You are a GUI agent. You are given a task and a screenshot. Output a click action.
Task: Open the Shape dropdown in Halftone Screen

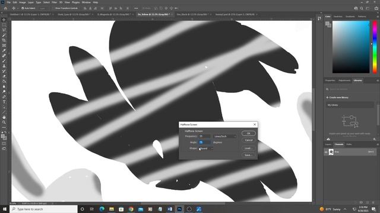coord(206,149)
